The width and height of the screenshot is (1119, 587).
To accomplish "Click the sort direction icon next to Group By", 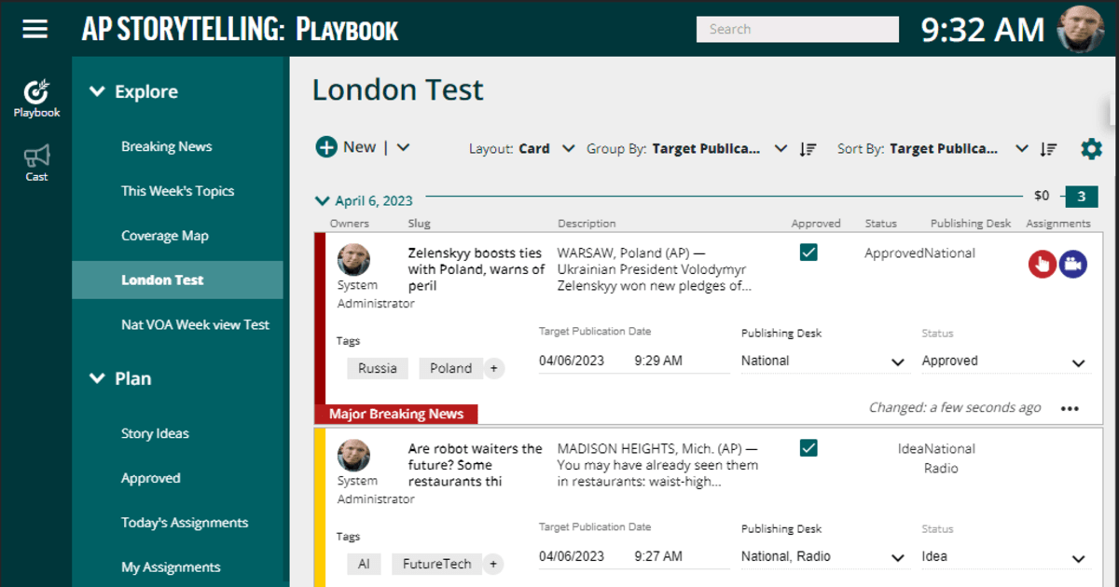I will 808,147.
